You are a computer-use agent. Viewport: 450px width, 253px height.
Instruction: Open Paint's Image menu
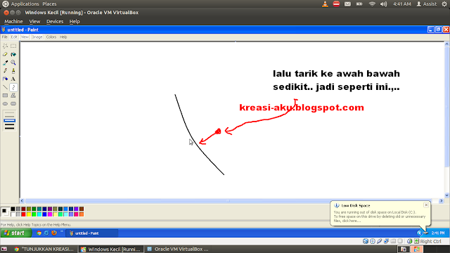point(37,37)
